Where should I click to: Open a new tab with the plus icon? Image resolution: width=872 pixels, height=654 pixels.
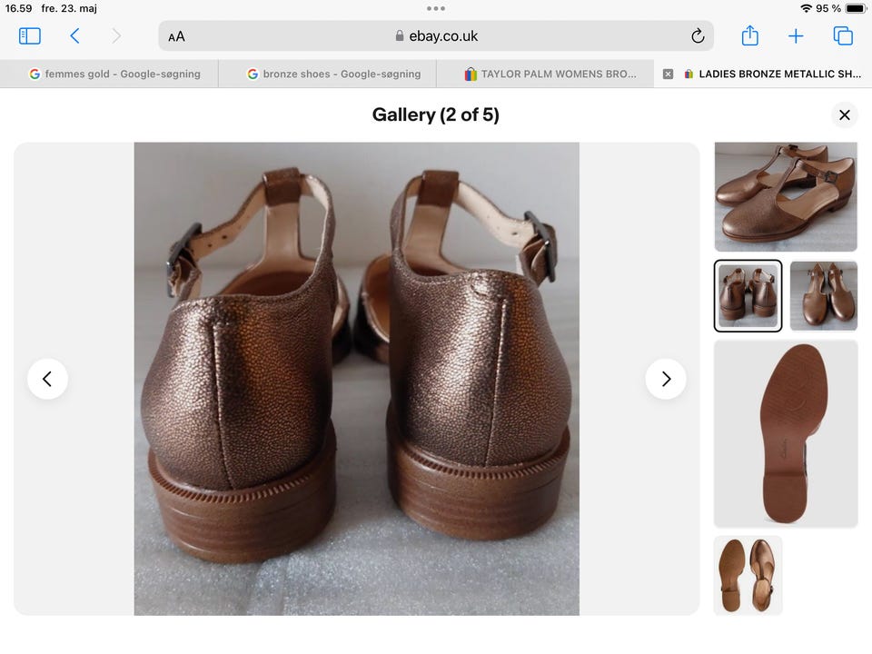point(796,35)
